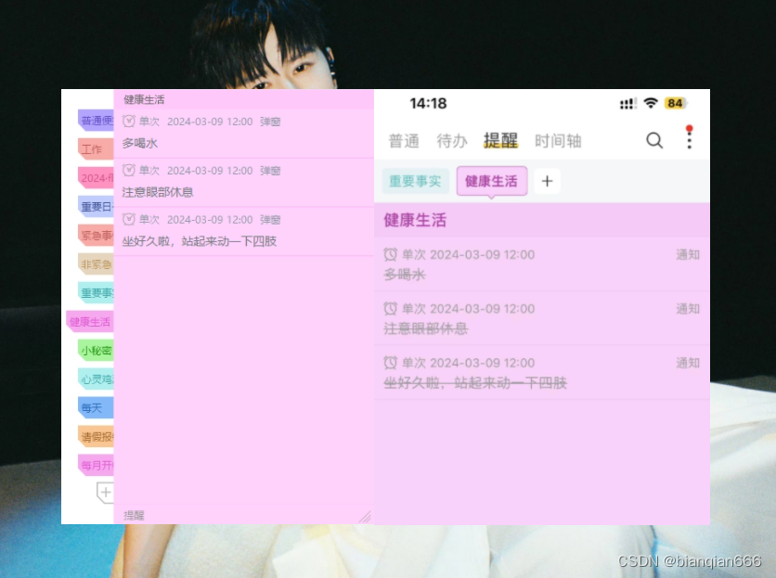Select the 非紧急 tag in sidebar

click(x=96, y=263)
